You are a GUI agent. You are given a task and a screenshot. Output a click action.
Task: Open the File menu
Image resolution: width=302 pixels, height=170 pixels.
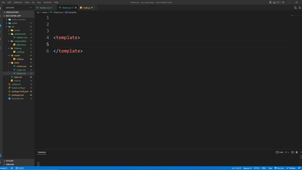click(x=3, y=2)
